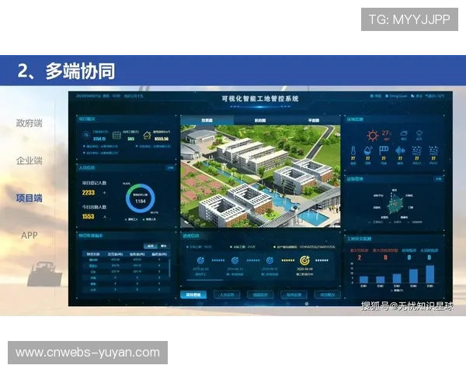Switch to the 效果图 view tab
Image resolution: width=466 pixels, height=372 pixels.
[x=207, y=120]
